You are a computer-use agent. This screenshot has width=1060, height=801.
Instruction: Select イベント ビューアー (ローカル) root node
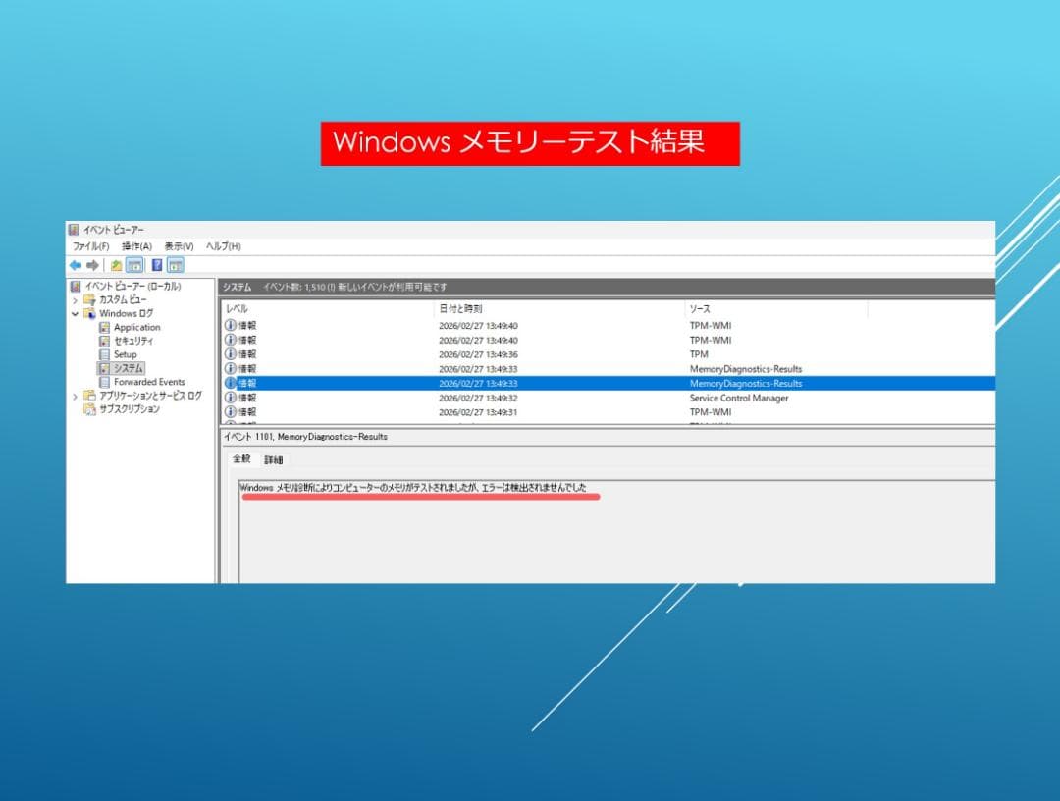pos(132,286)
